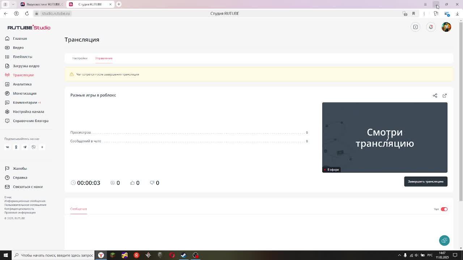Click the Yandex home button in toolbar
This screenshot has width=463, height=260.
[x=16, y=13]
